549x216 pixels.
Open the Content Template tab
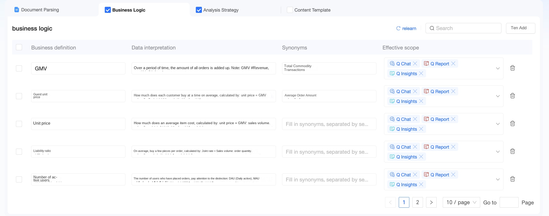(x=312, y=10)
